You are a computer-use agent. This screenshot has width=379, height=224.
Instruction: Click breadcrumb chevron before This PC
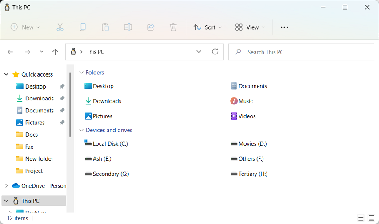[x=81, y=52]
